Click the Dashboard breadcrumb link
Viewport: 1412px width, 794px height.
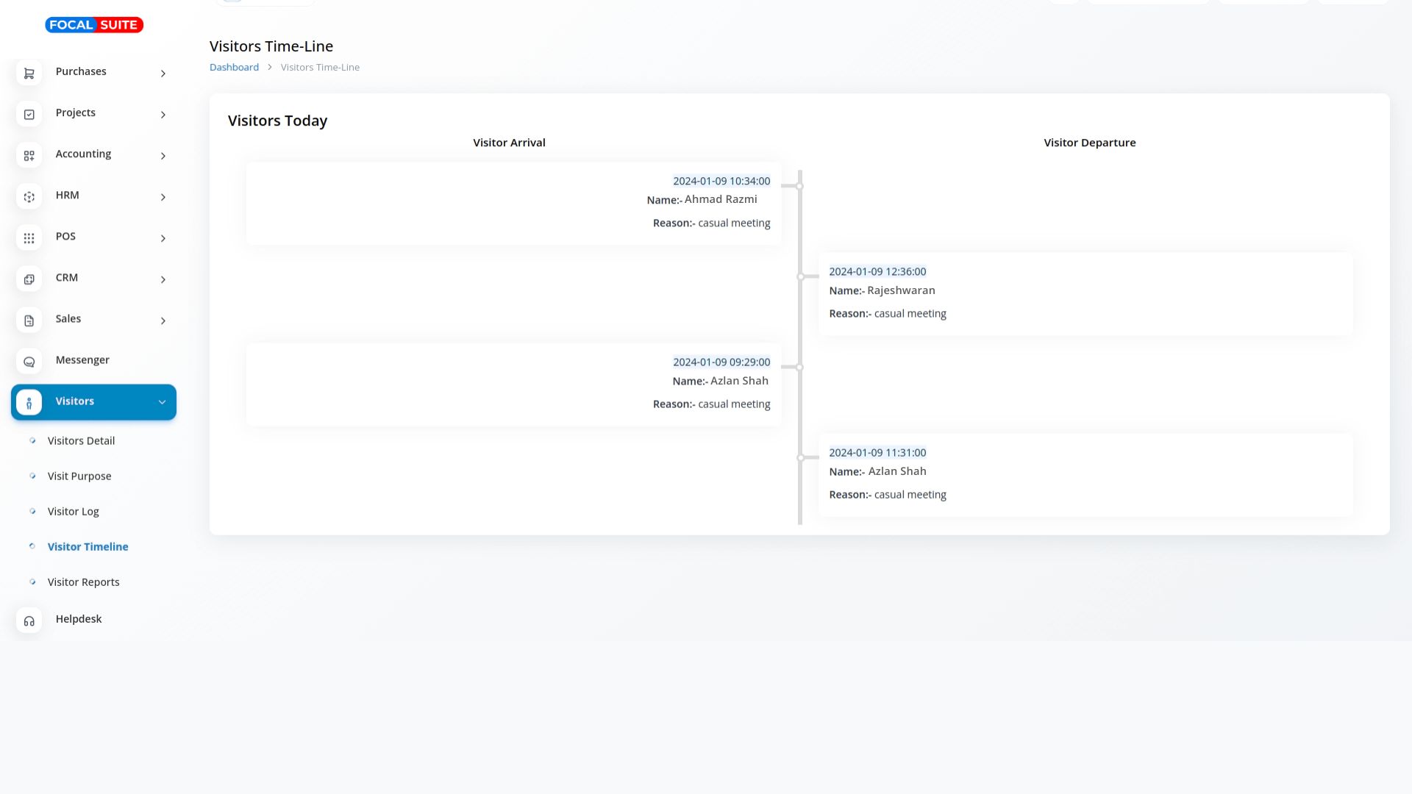click(234, 67)
